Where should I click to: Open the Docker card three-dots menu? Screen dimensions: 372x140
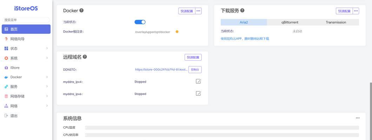tap(198, 11)
